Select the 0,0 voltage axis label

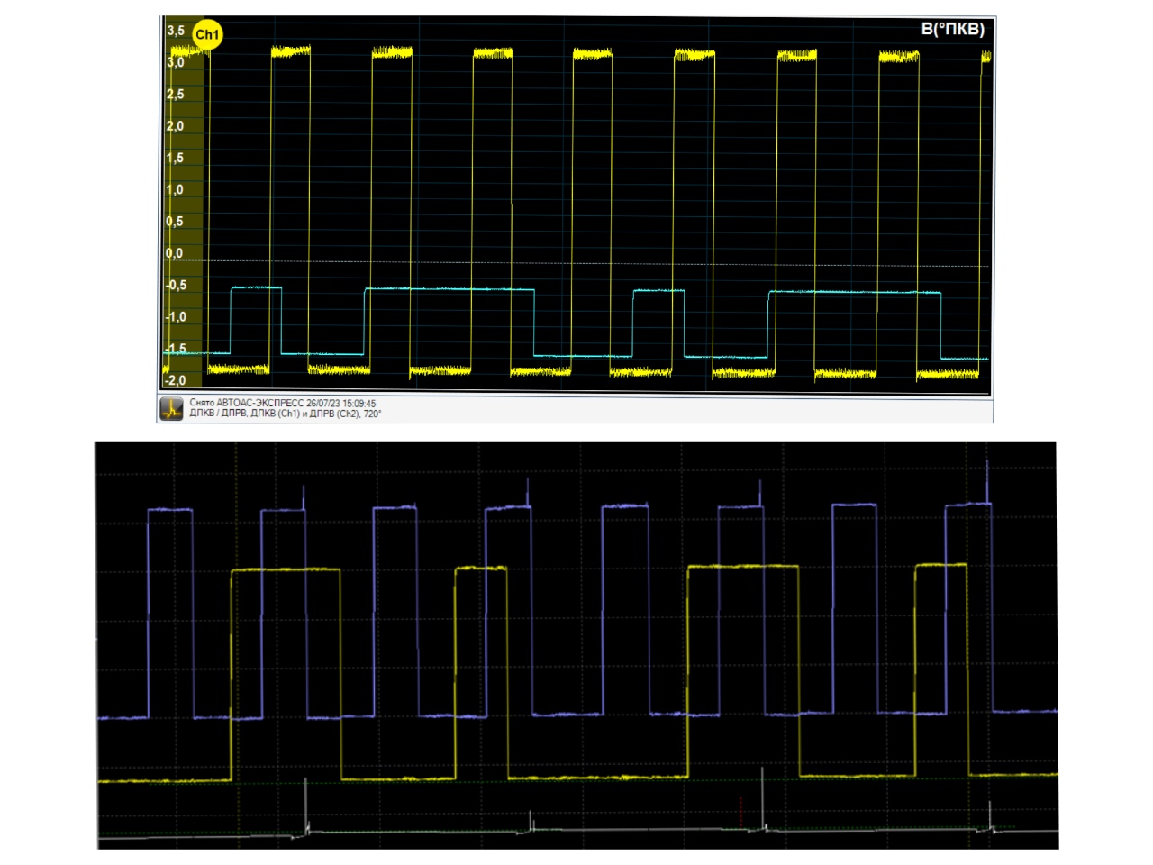coord(174,254)
